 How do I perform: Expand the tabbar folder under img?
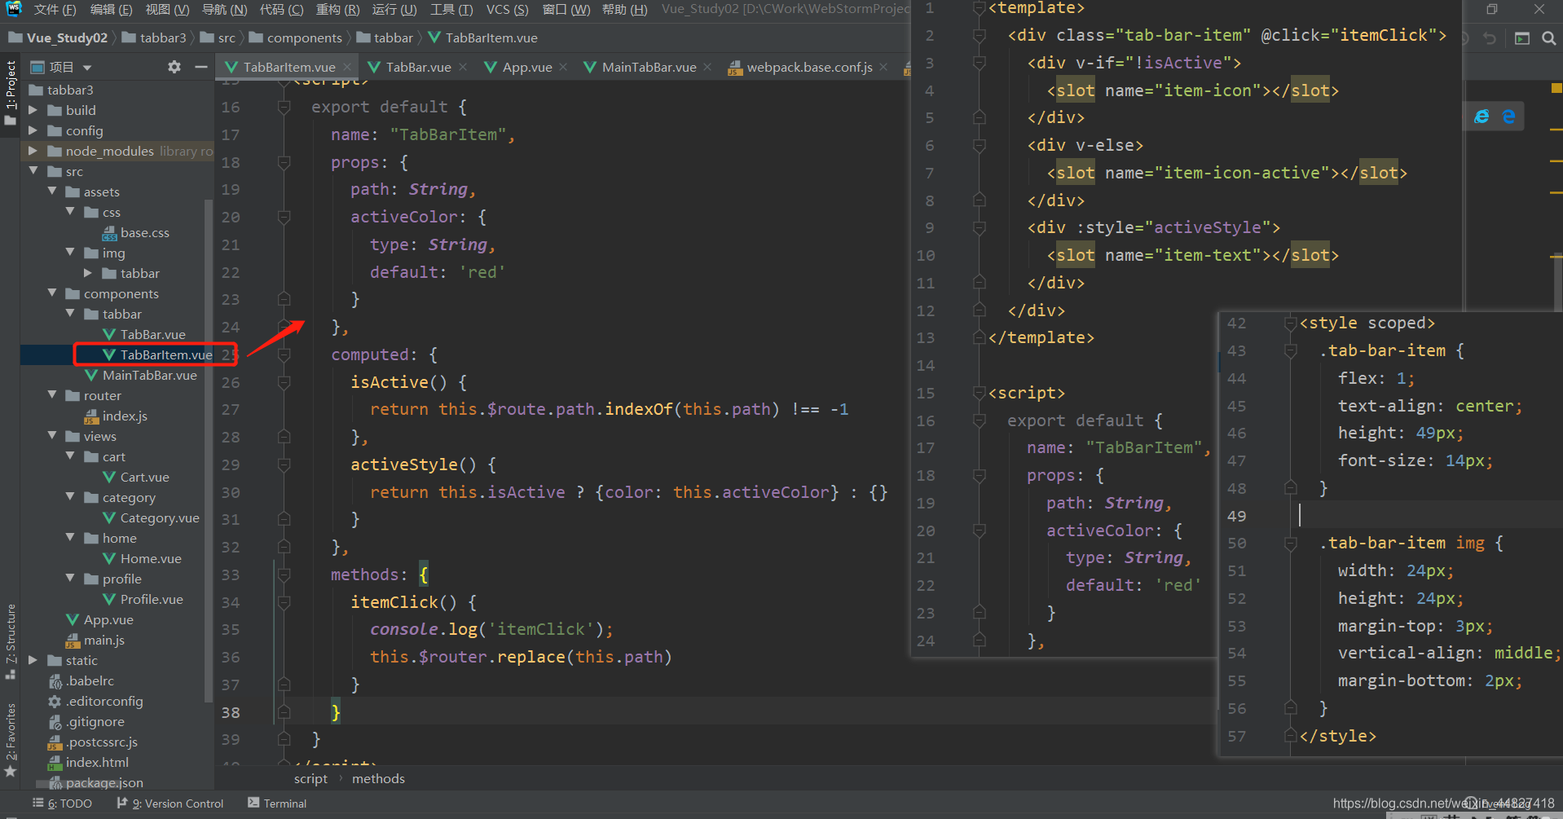coord(88,273)
